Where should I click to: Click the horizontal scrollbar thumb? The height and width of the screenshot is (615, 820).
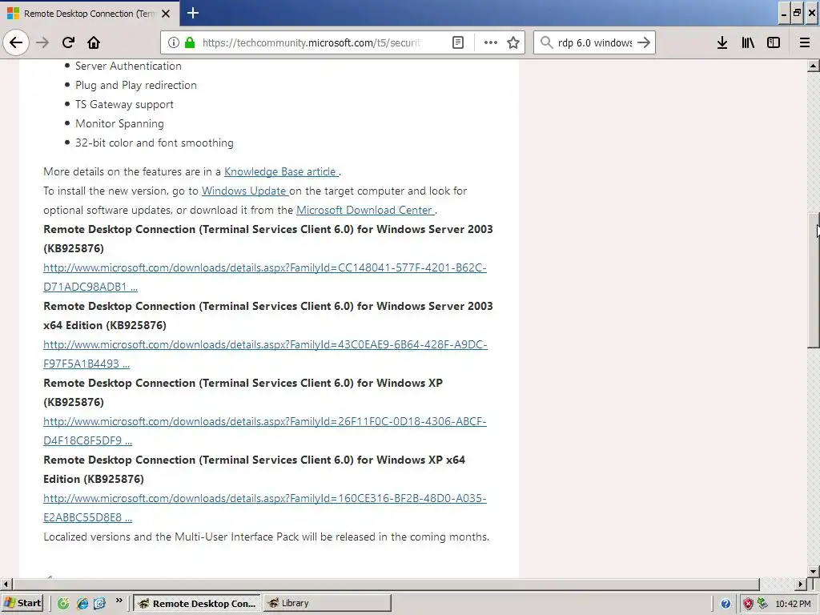pos(385,584)
